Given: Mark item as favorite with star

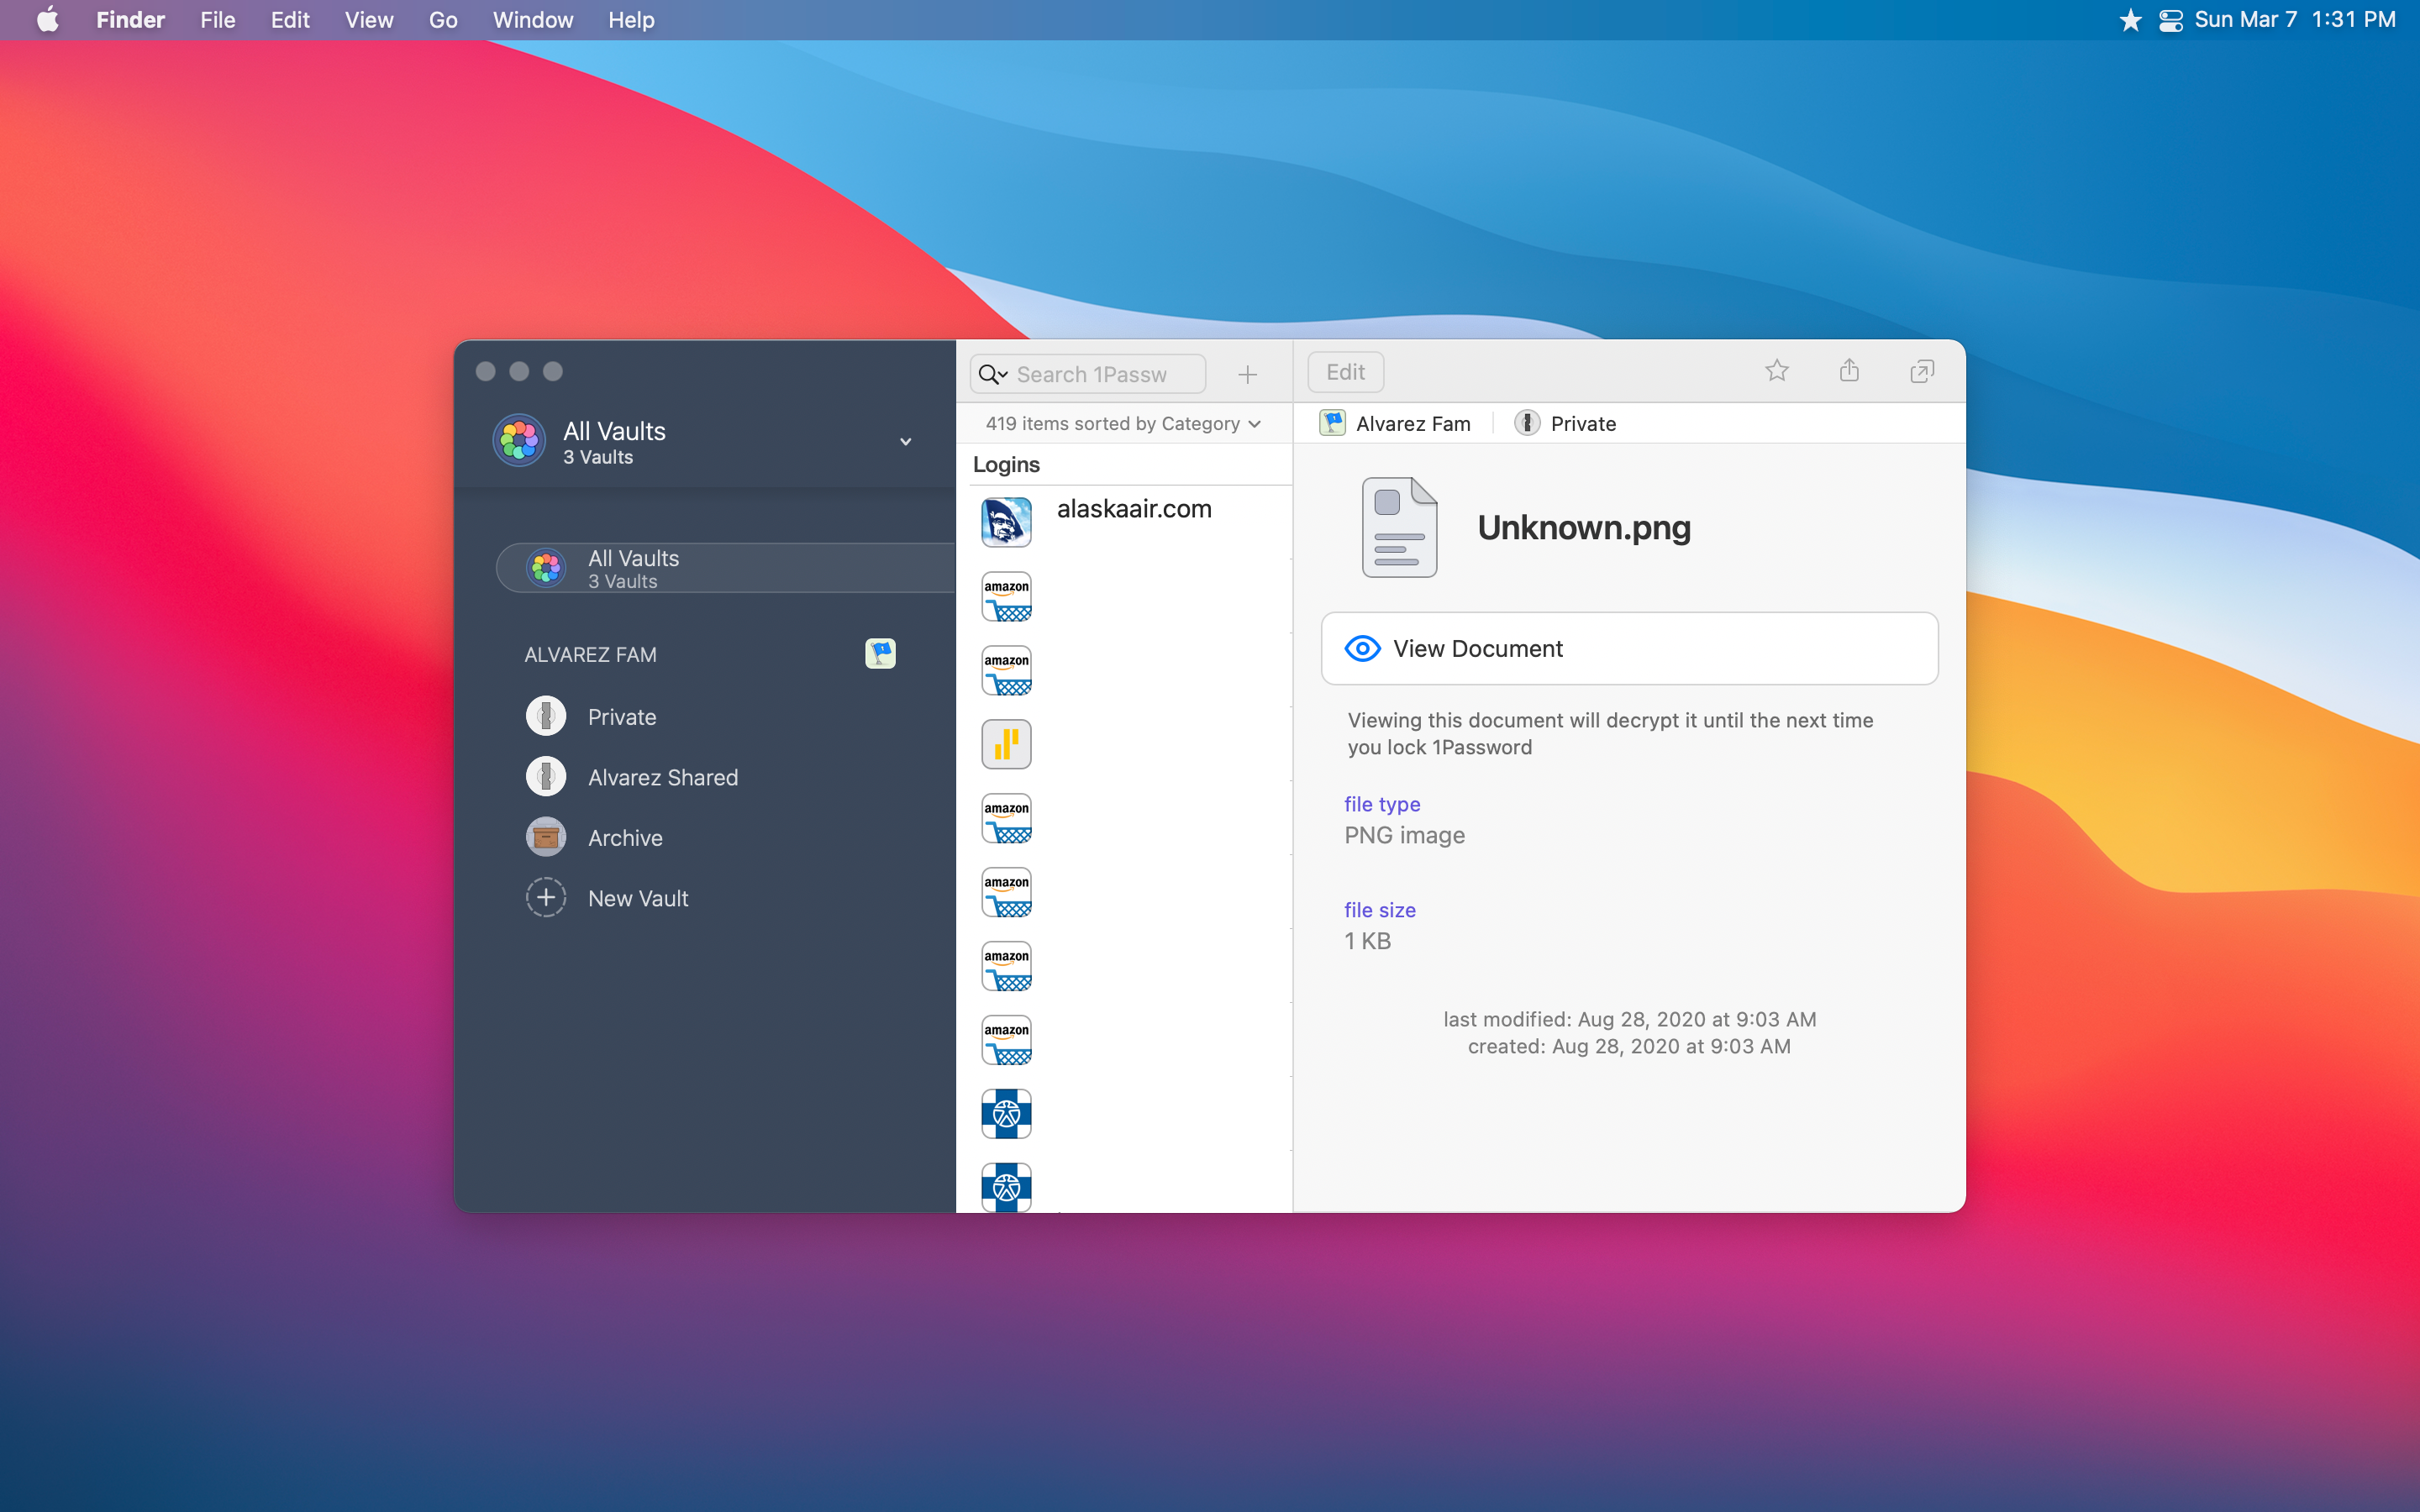Looking at the screenshot, I should point(1777,371).
